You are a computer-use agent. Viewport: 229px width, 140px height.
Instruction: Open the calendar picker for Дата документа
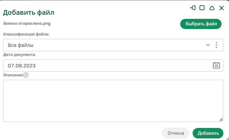click(216, 65)
